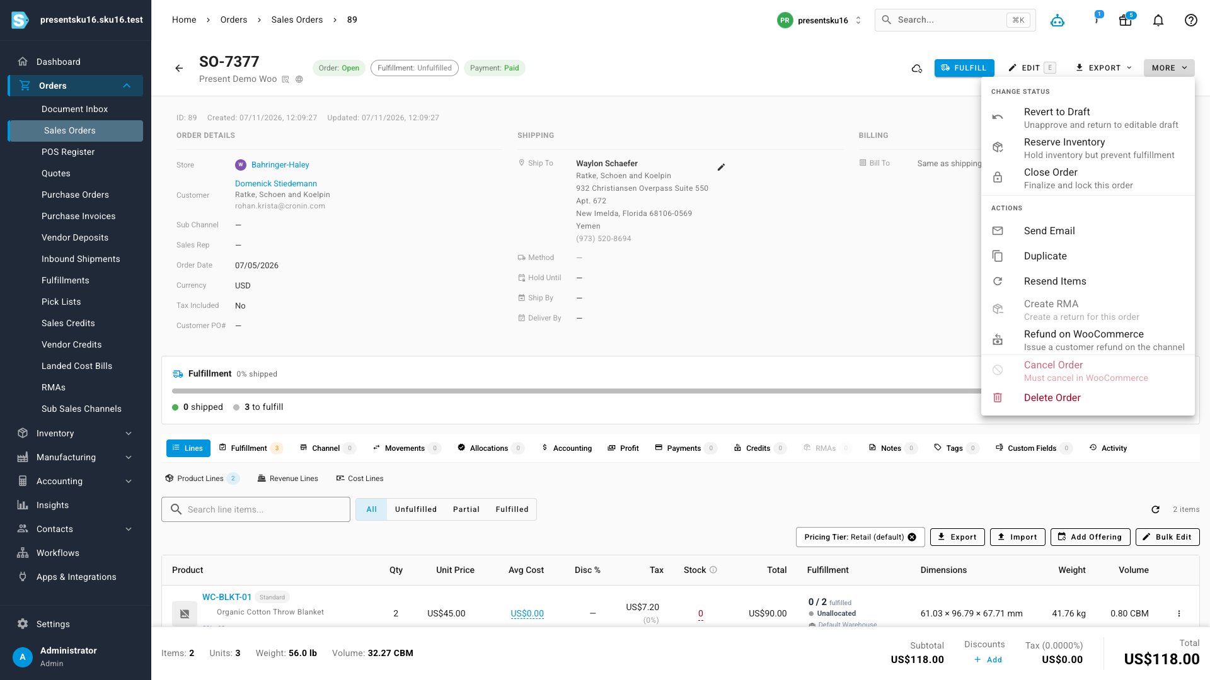
Task: Filter lines by Partial
Action: pyautogui.click(x=466, y=509)
